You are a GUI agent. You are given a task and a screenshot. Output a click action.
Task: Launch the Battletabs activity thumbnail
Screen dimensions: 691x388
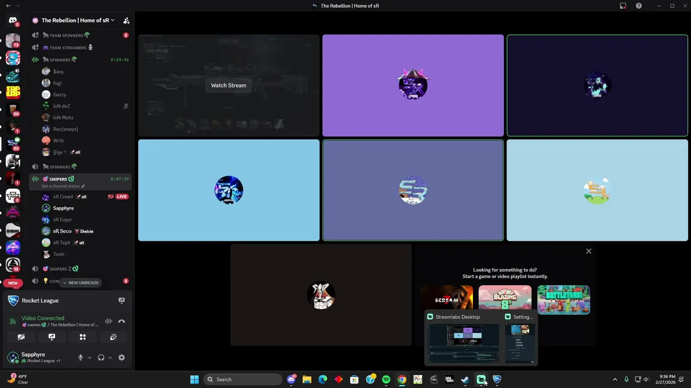[x=564, y=299]
